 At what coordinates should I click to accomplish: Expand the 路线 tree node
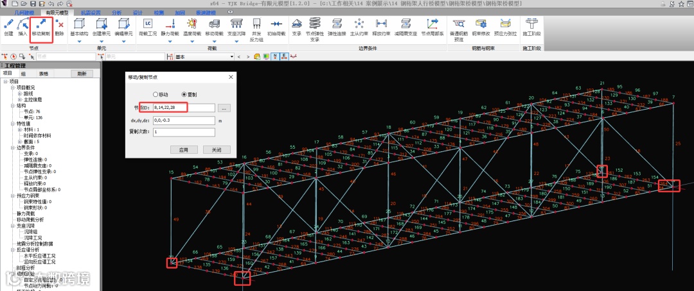(19, 94)
